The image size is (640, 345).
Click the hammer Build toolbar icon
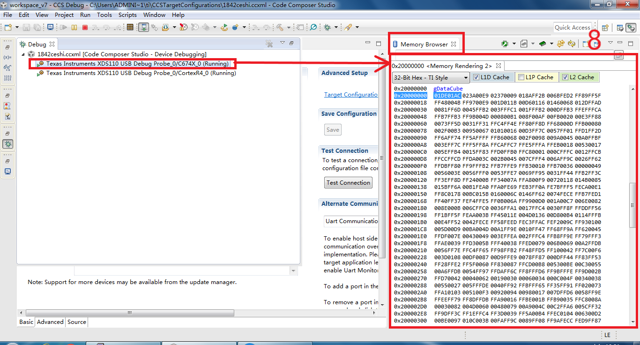[x=280, y=27]
